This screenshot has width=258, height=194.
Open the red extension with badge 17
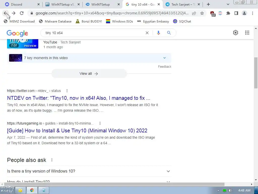pos(212,14)
